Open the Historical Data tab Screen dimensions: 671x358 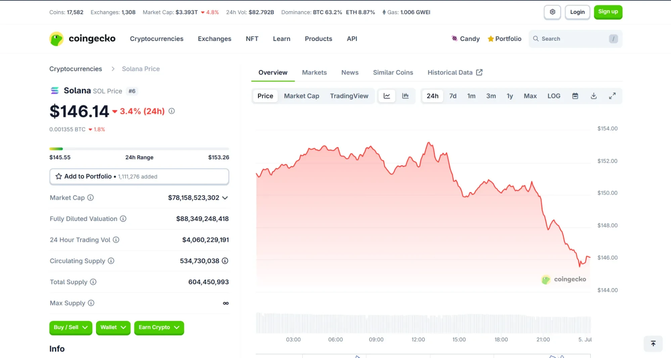click(x=455, y=73)
